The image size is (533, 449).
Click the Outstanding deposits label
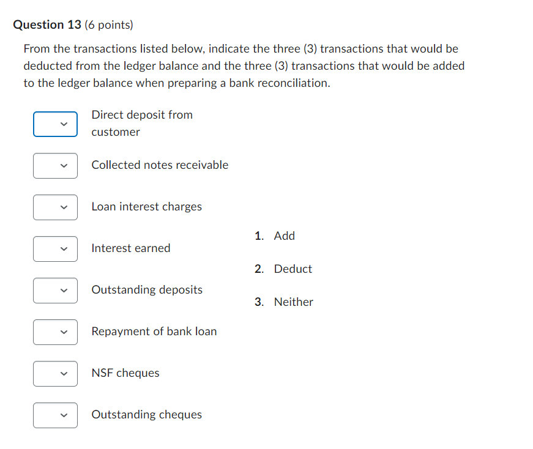coord(147,289)
